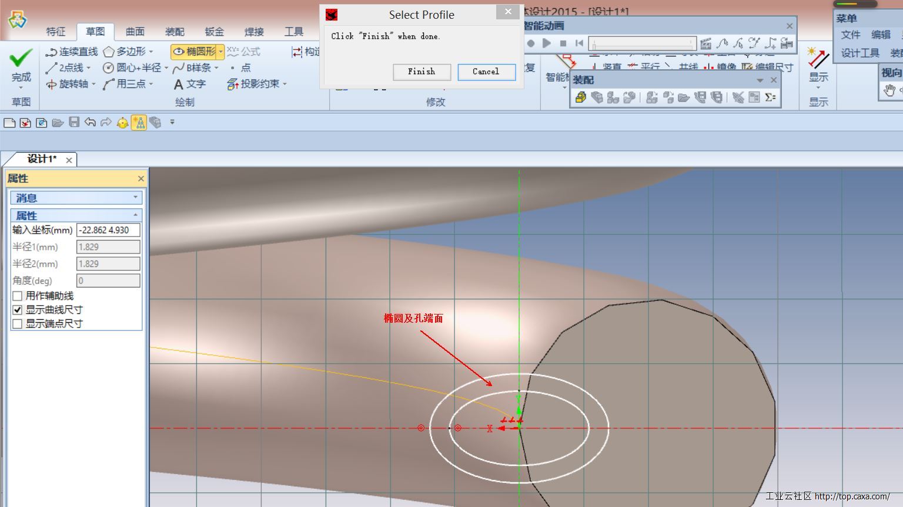The image size is (903, 507).
Task: Close the 属性 panel
Action: tap(141, 178)
